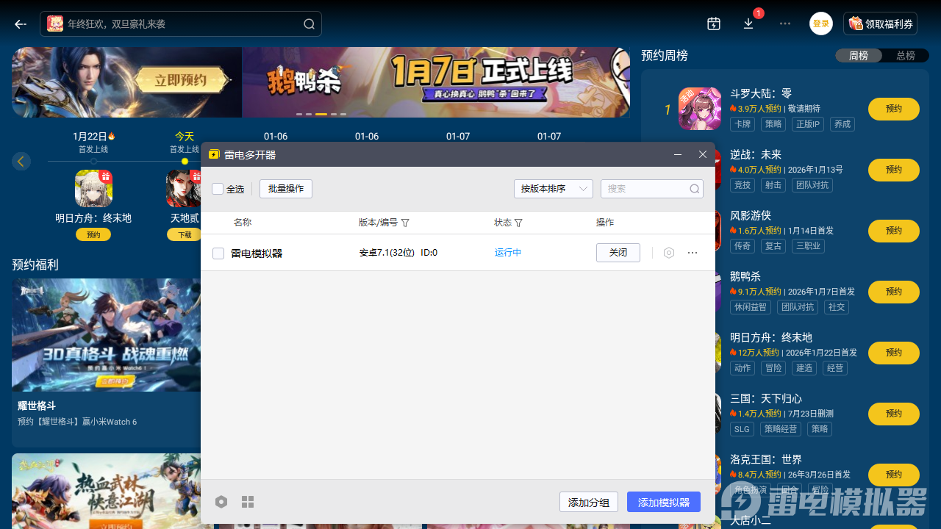Open the ellipsis menu in the top toolbar
Screen dimensions: 941x529
coord(784,24)
